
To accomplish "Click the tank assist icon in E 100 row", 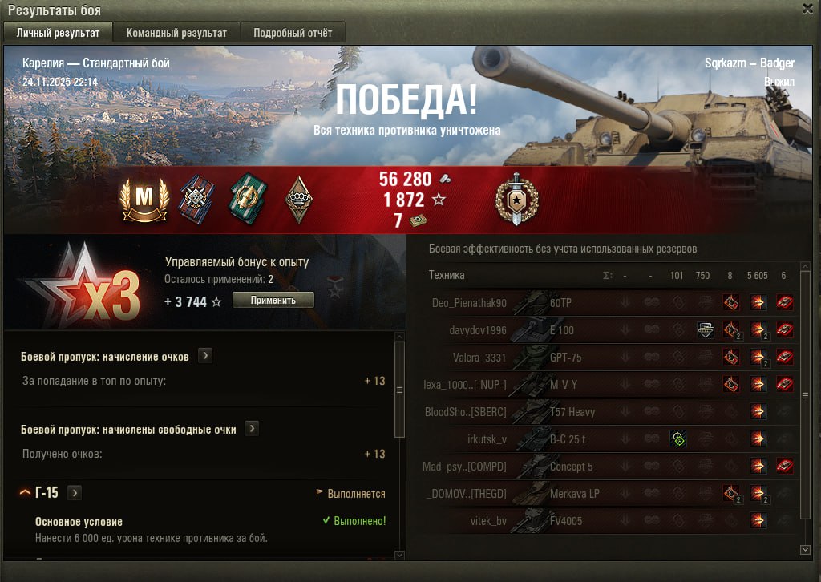I will click(706, 329).
